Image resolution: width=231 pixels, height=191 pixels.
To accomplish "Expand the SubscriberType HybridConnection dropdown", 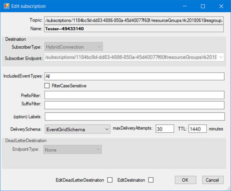I will (74, 47).
